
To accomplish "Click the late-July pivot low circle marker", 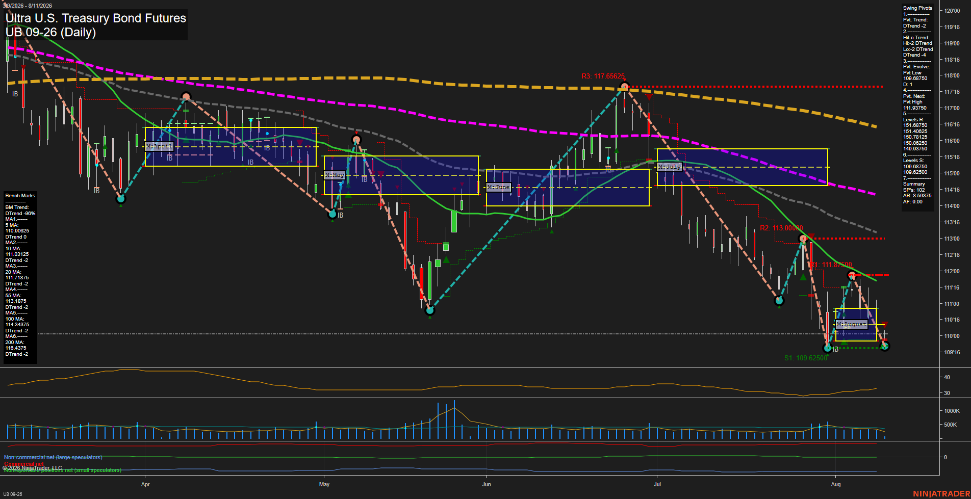I will point(779,301).
